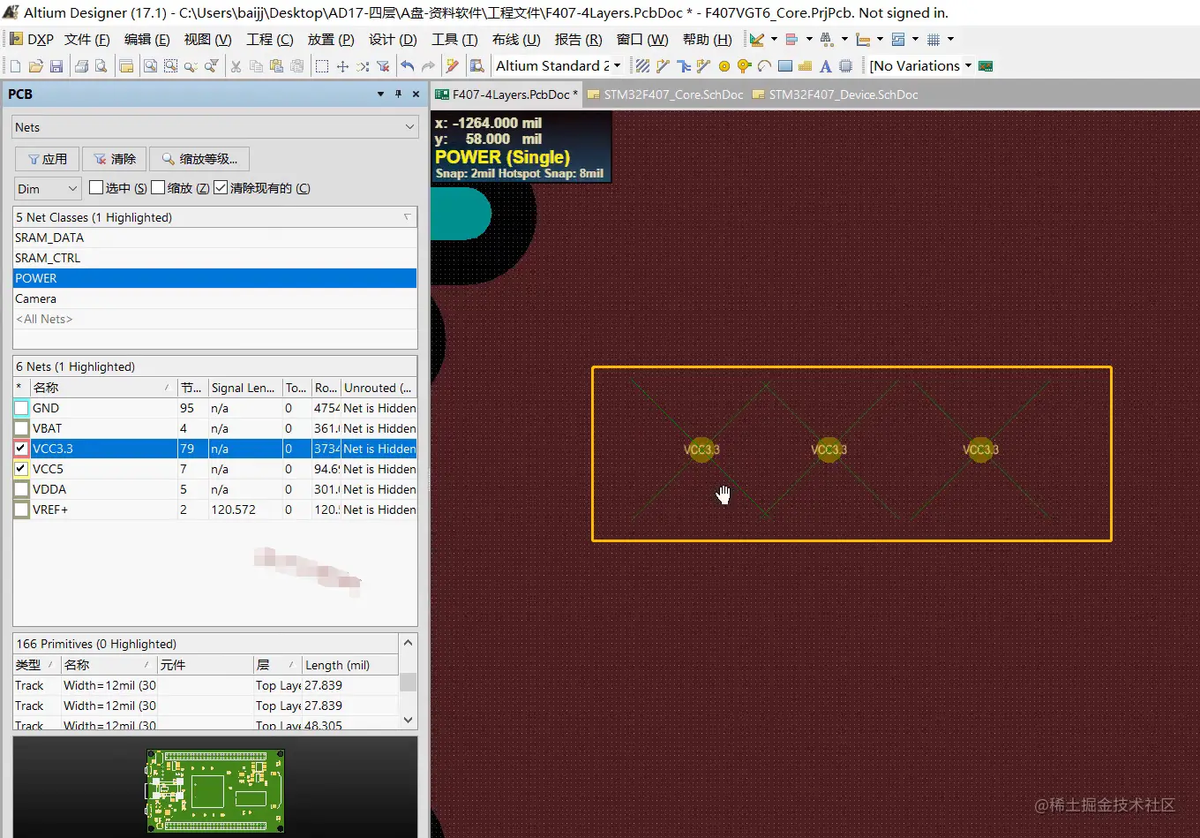Check the VDDA net checkbox
Viewport: 1200px width, 838px height.
(21, 489)
